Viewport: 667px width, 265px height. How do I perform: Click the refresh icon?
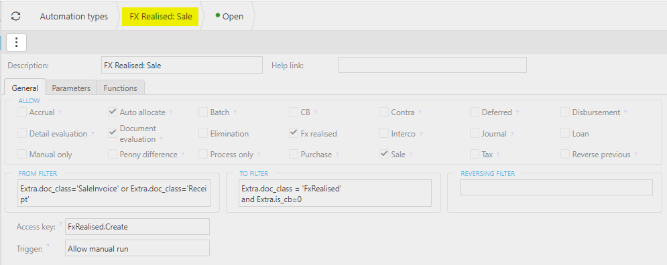click(15, 16)
